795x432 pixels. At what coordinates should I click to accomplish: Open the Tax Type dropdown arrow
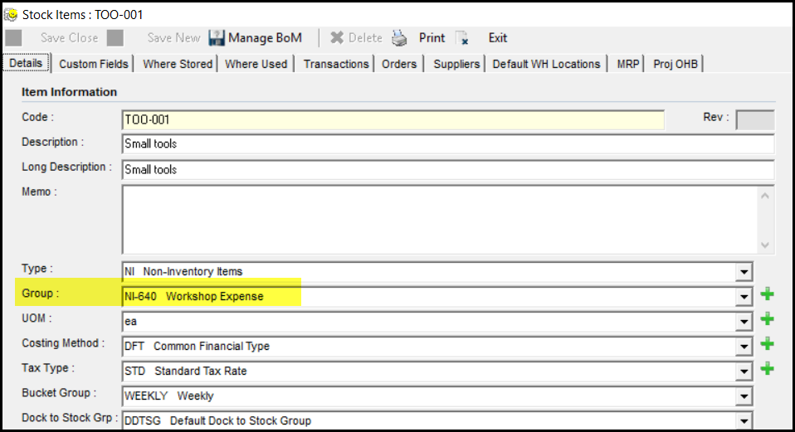(x=744, y=371)
